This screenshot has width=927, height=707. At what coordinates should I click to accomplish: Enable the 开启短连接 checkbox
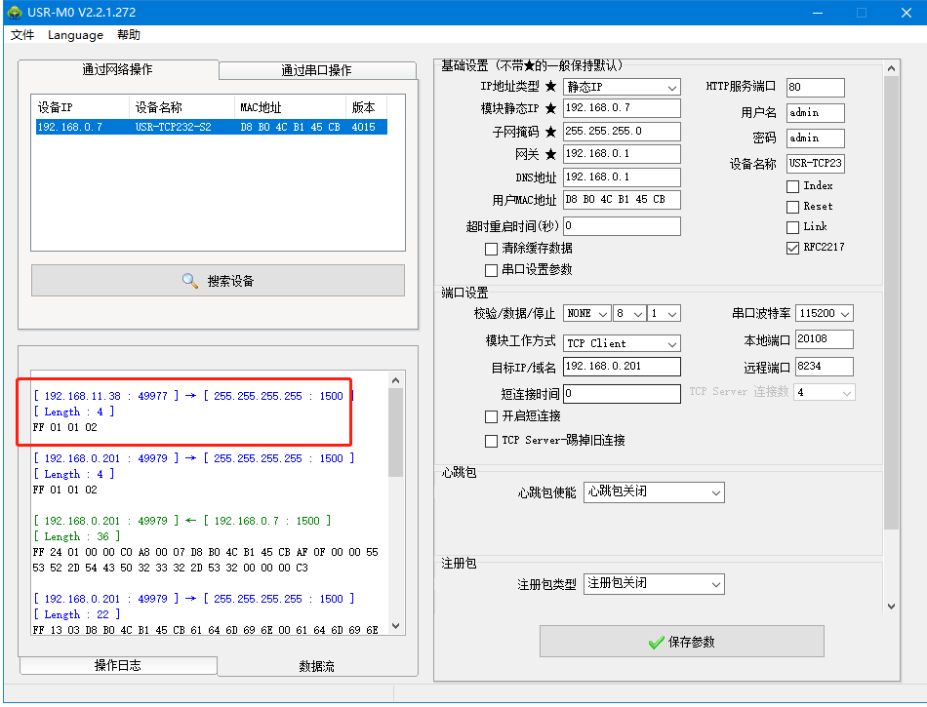click(492, 416)
